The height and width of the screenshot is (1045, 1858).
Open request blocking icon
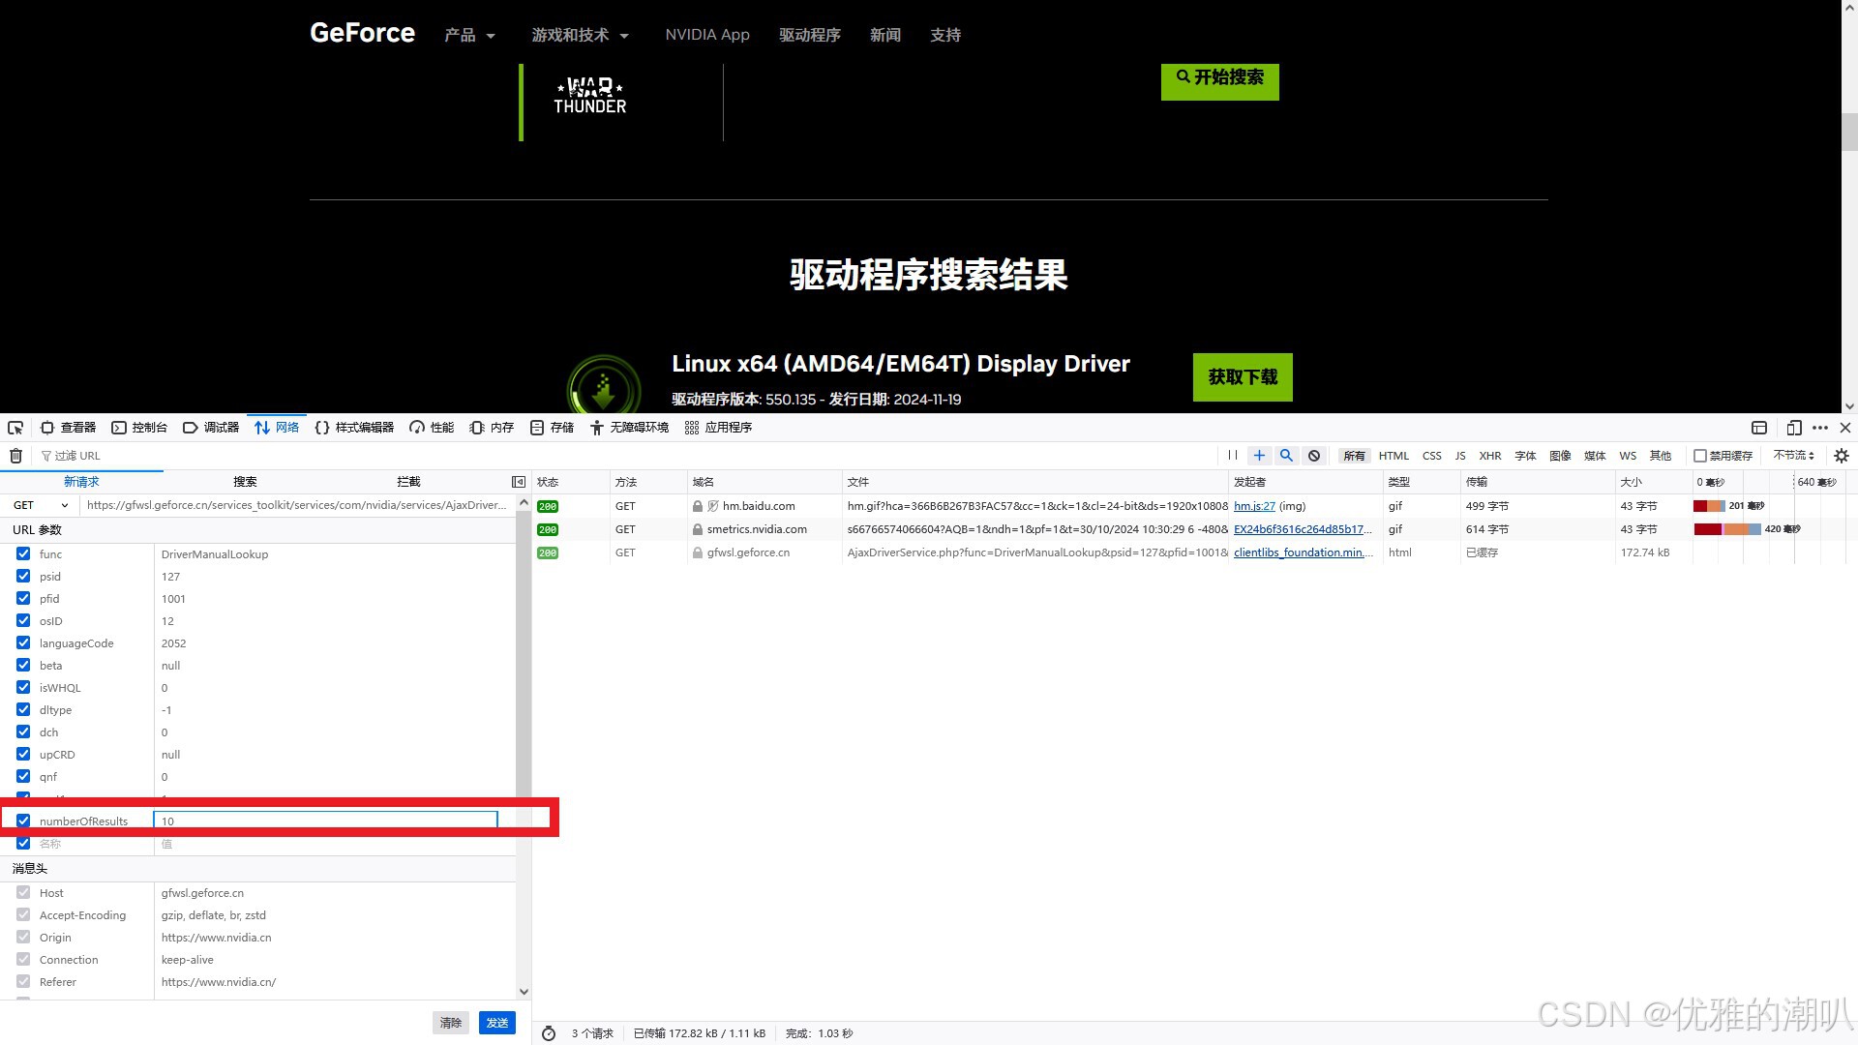pos(1313,456)
